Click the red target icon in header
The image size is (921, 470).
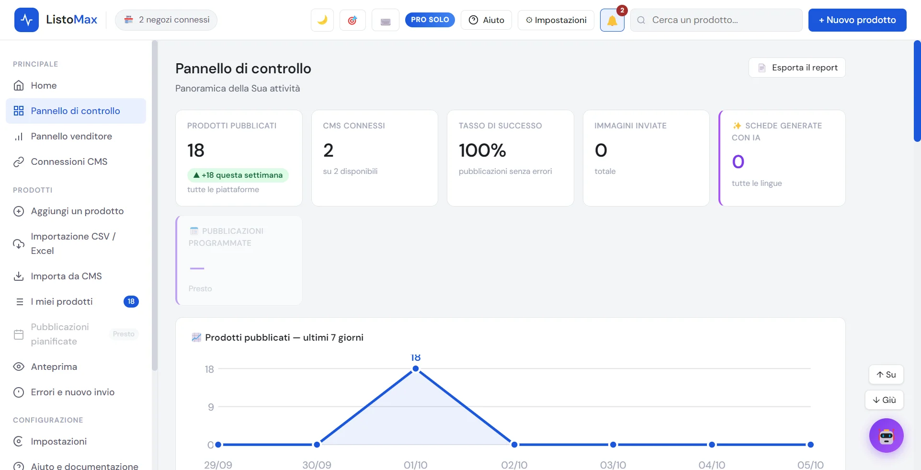352,20
